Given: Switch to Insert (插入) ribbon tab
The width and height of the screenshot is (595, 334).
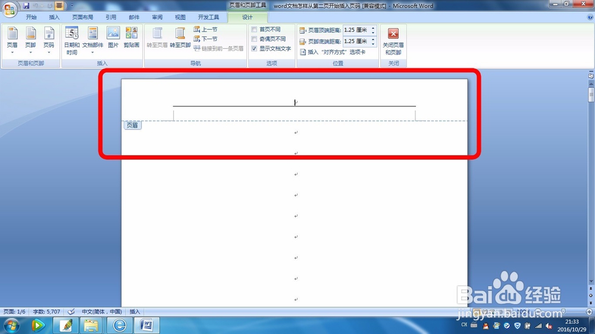Looking at the screenshot, I should (54, 17).
